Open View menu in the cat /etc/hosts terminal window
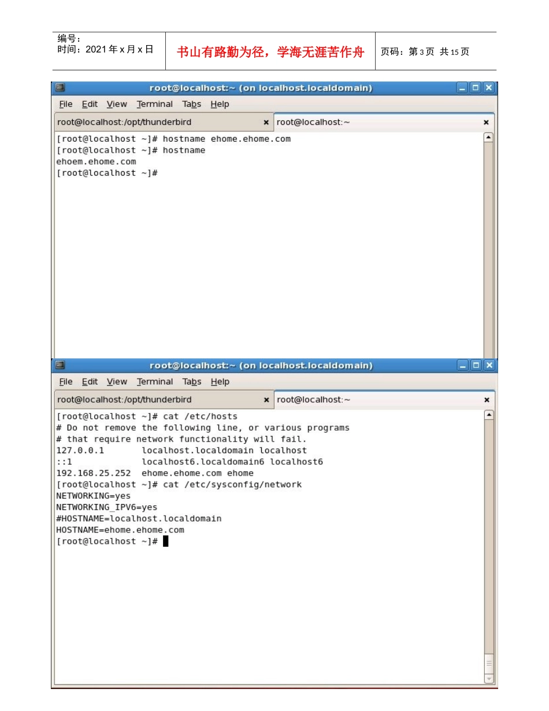This screenshot has height=711, width=549. coord(117,382)
